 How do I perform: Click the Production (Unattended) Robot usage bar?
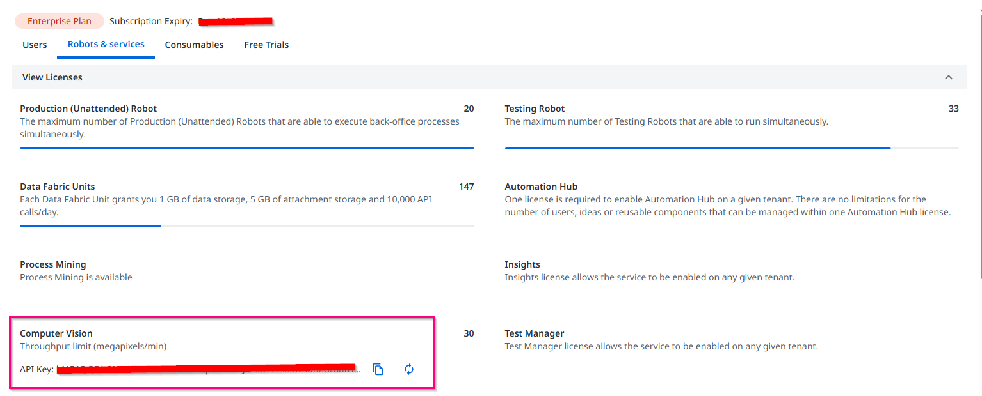coord(247,148)
